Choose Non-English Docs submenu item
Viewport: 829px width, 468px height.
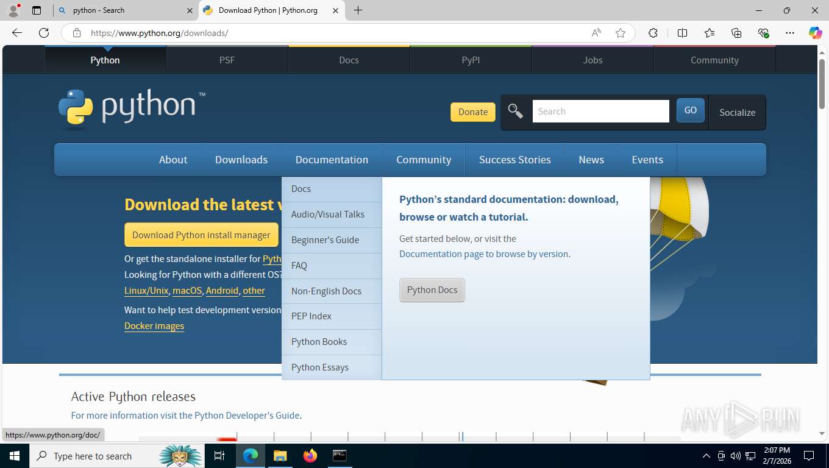click(x=332, y=291)
